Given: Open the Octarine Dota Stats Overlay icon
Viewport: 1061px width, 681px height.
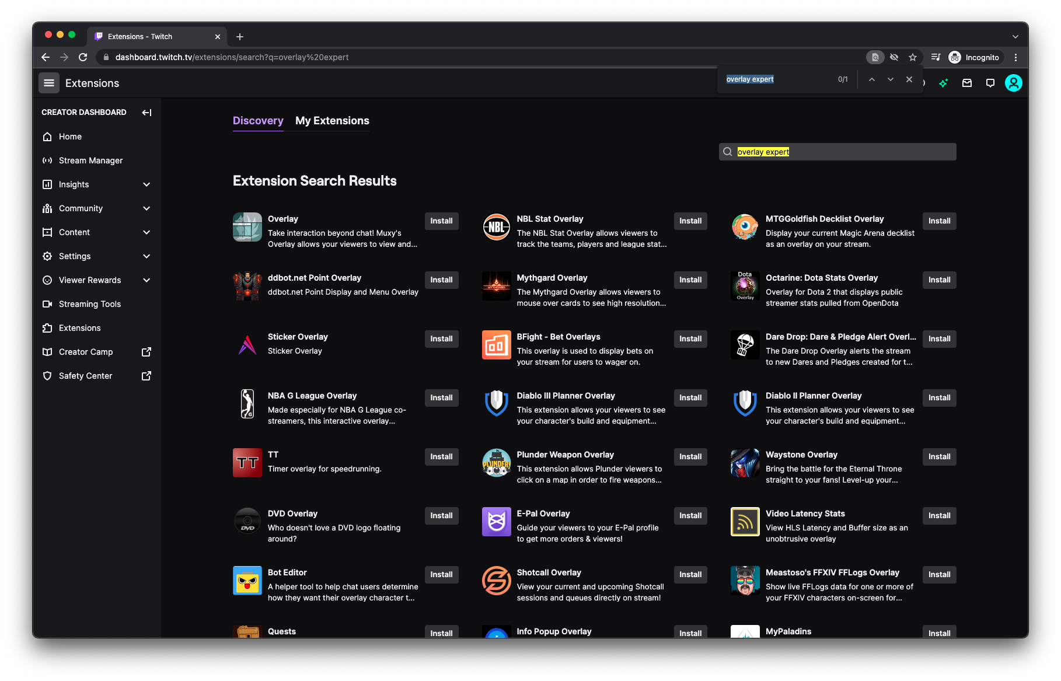Looking at the screenshot, I should tap(745, 286).
